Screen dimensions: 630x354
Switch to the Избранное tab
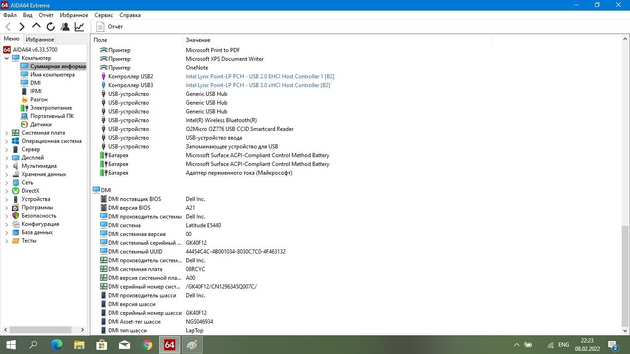coord(40,40)
